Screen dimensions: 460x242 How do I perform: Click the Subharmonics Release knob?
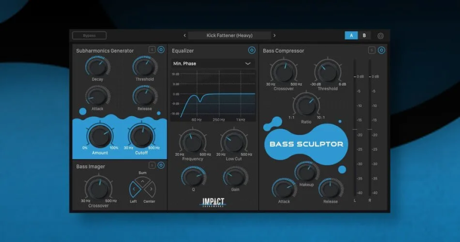coord(145,96)
